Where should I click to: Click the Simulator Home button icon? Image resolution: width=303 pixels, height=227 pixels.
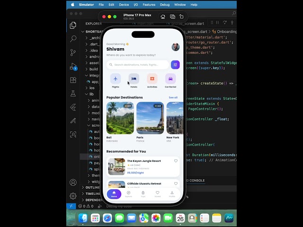tap(163, 17)
